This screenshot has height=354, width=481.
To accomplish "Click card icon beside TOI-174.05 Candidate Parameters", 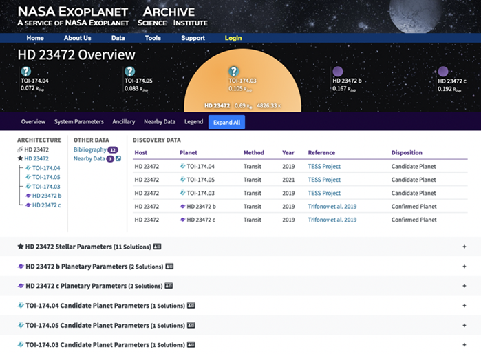I will (x=191, y=325).
